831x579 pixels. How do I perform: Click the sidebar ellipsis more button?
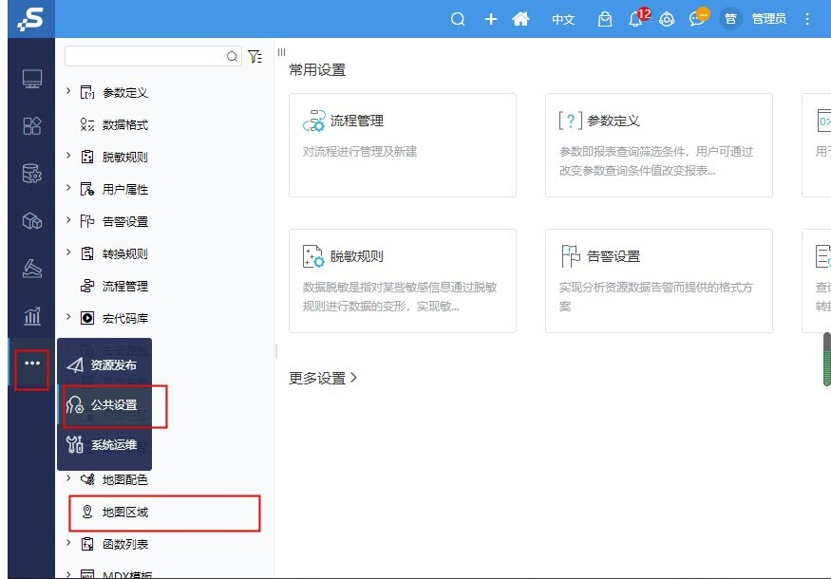(x=31, y=364)
